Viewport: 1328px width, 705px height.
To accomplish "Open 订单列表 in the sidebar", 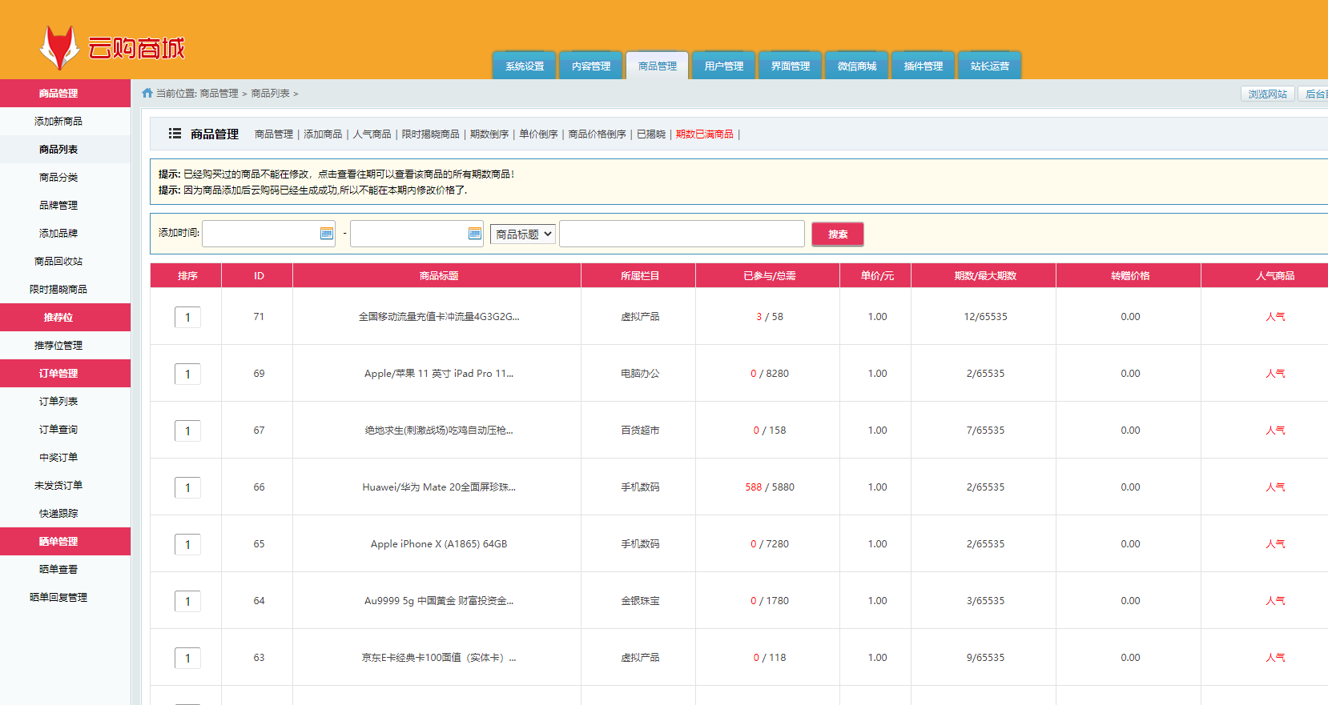I will pos(58,401).
